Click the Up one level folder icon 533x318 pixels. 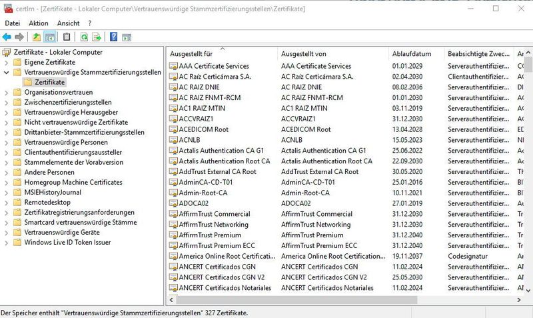(37, 37)
